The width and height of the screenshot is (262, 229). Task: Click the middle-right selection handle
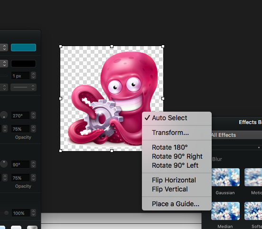[163, 98]
